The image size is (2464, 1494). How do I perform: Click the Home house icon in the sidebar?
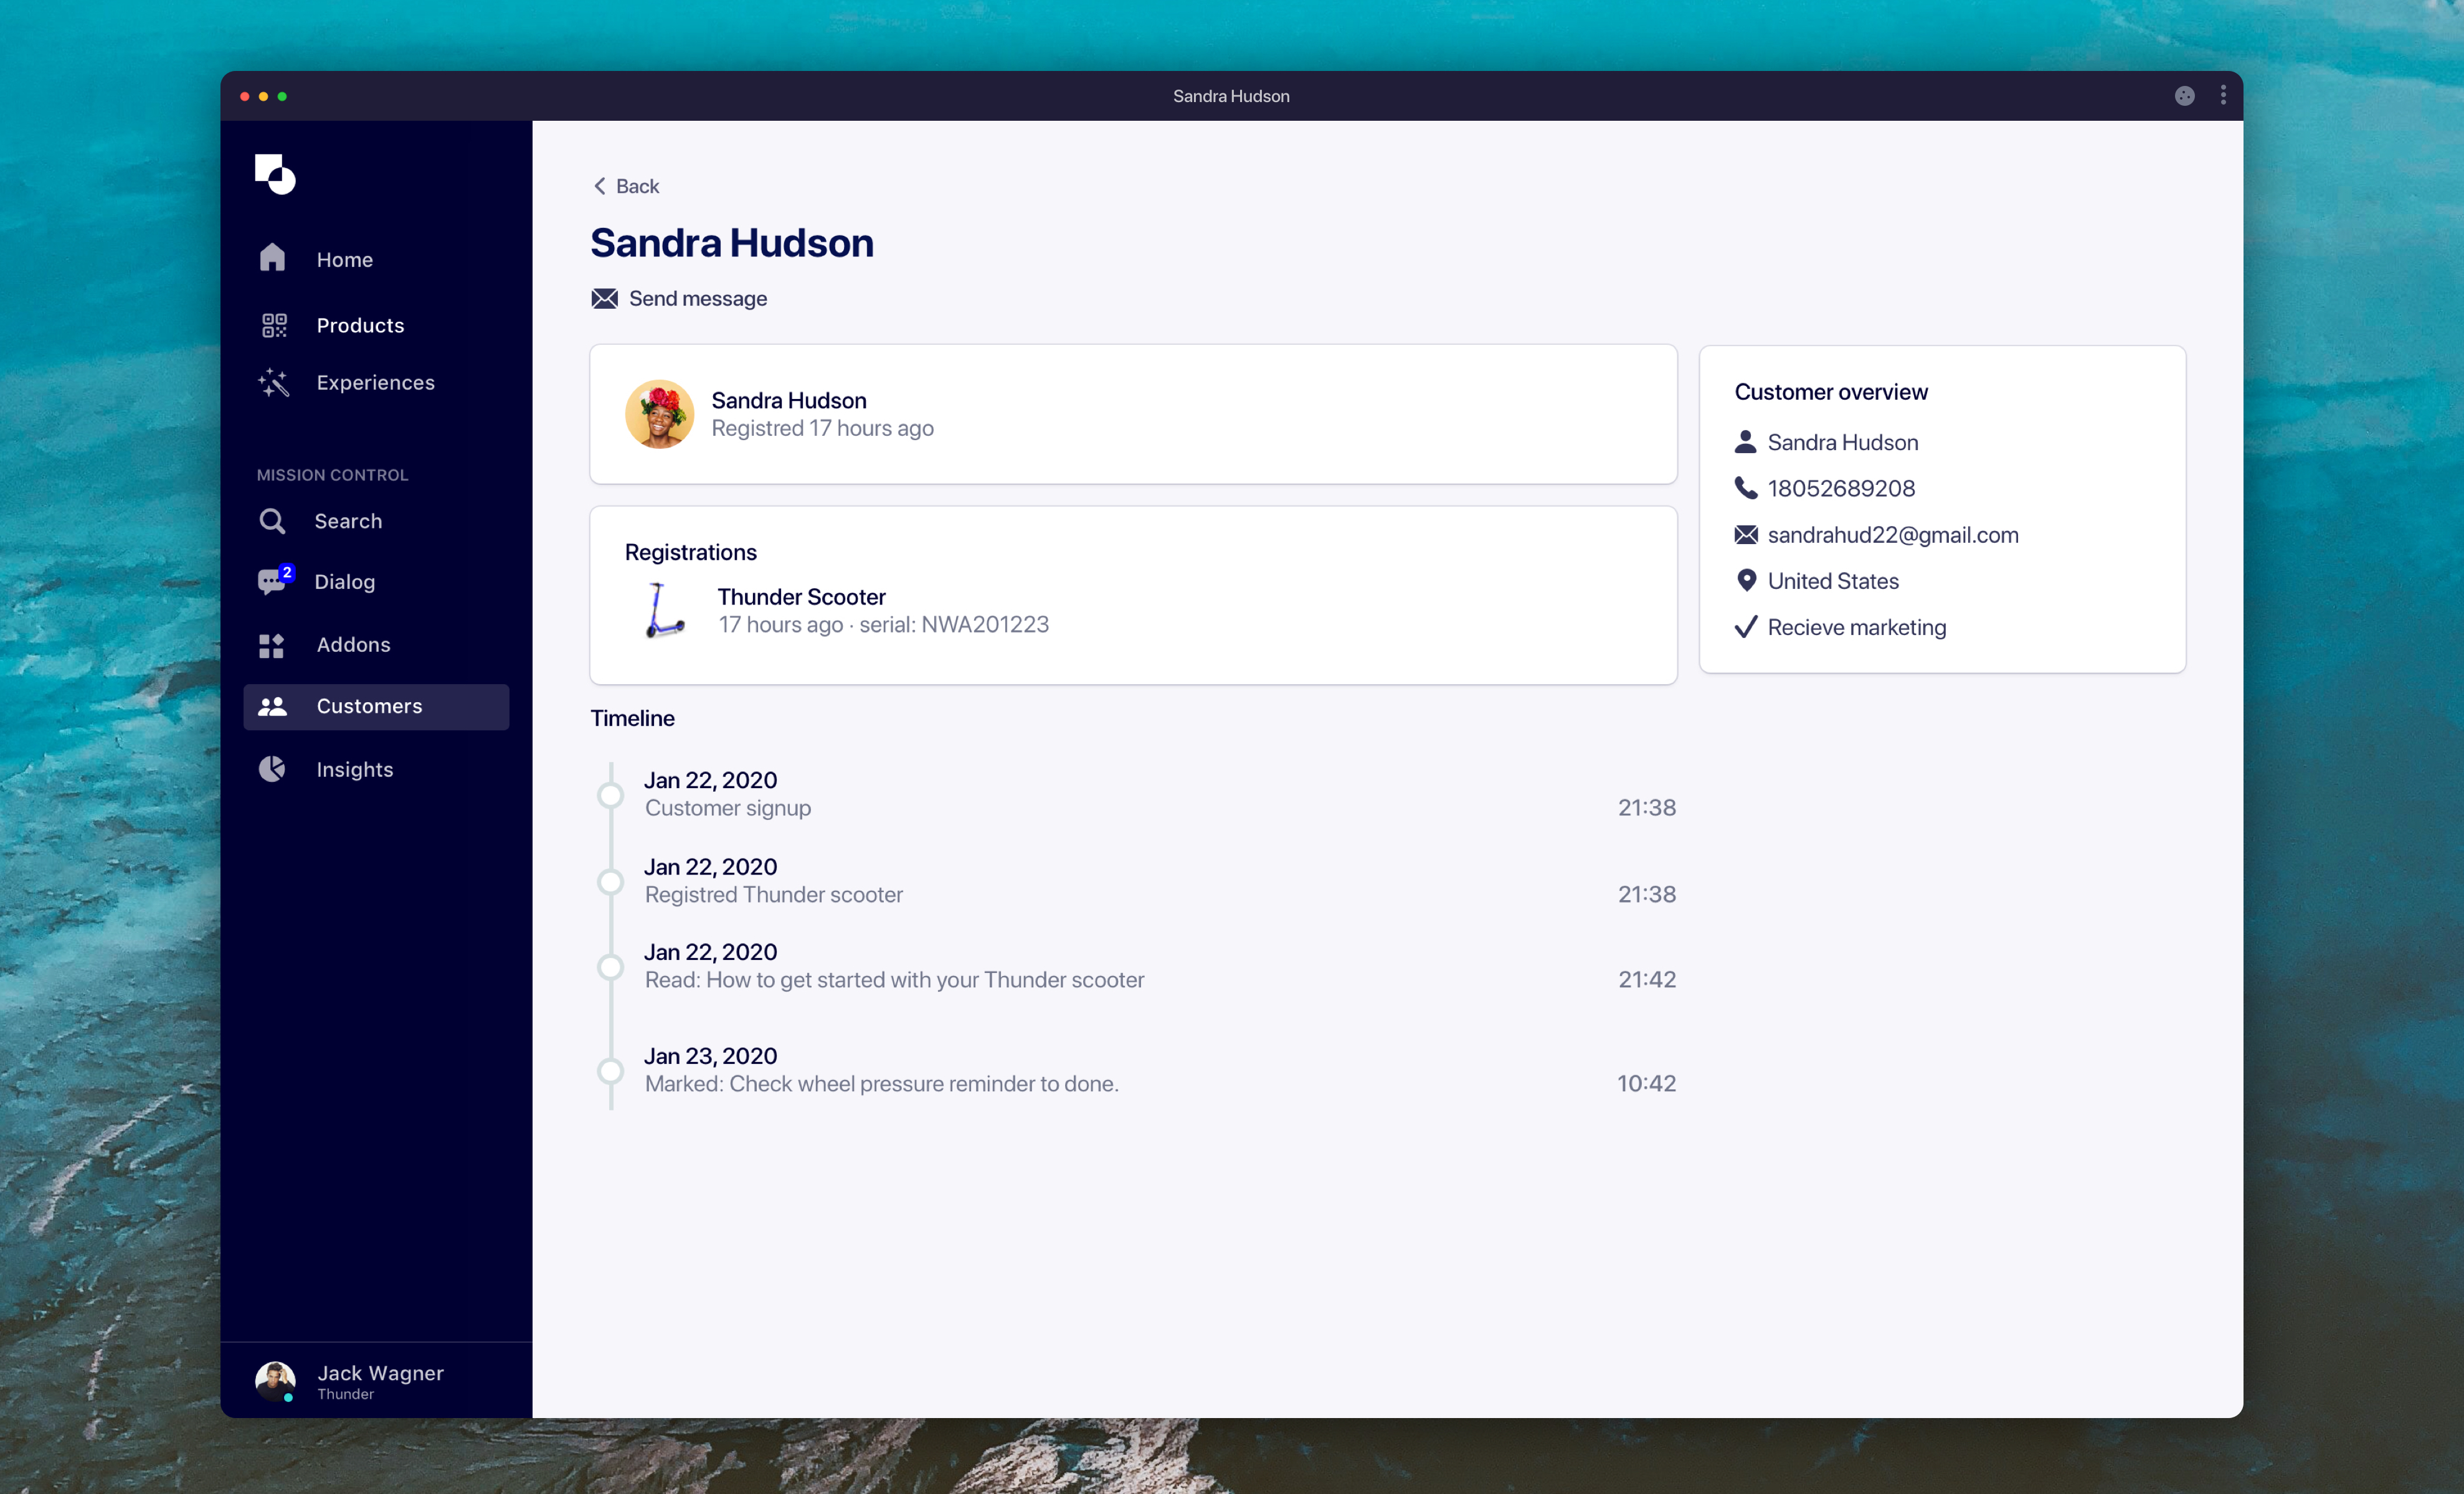click(x=272, y=258)
